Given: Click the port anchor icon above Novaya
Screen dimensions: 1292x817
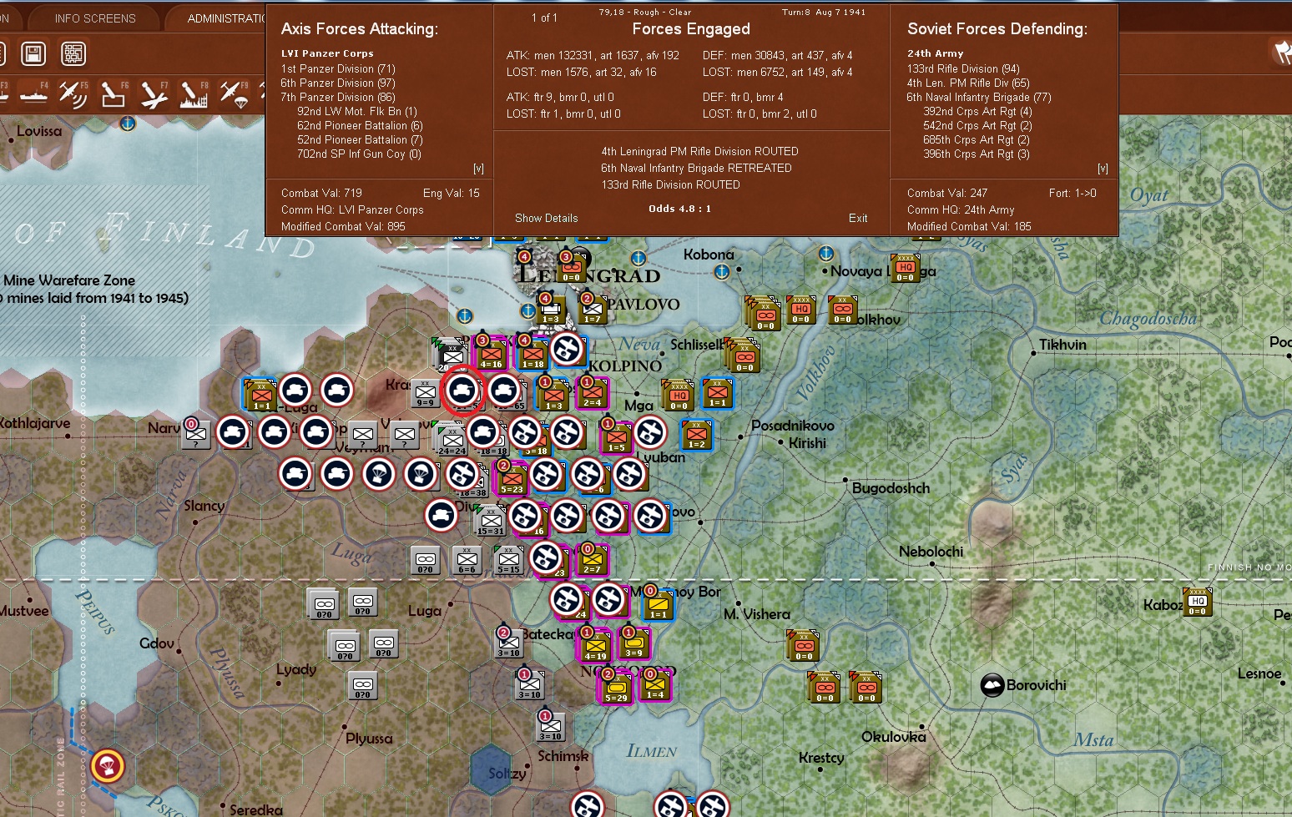Looking at the screenshot, I should [x=826, y=253].
